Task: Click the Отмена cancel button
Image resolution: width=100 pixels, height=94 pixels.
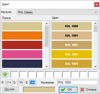Action: click(89, 90)
